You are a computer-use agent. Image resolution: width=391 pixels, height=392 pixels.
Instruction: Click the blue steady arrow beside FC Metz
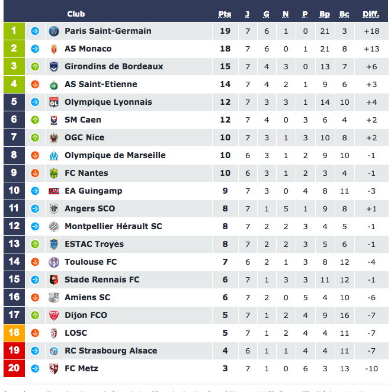[x=35, y=368]
